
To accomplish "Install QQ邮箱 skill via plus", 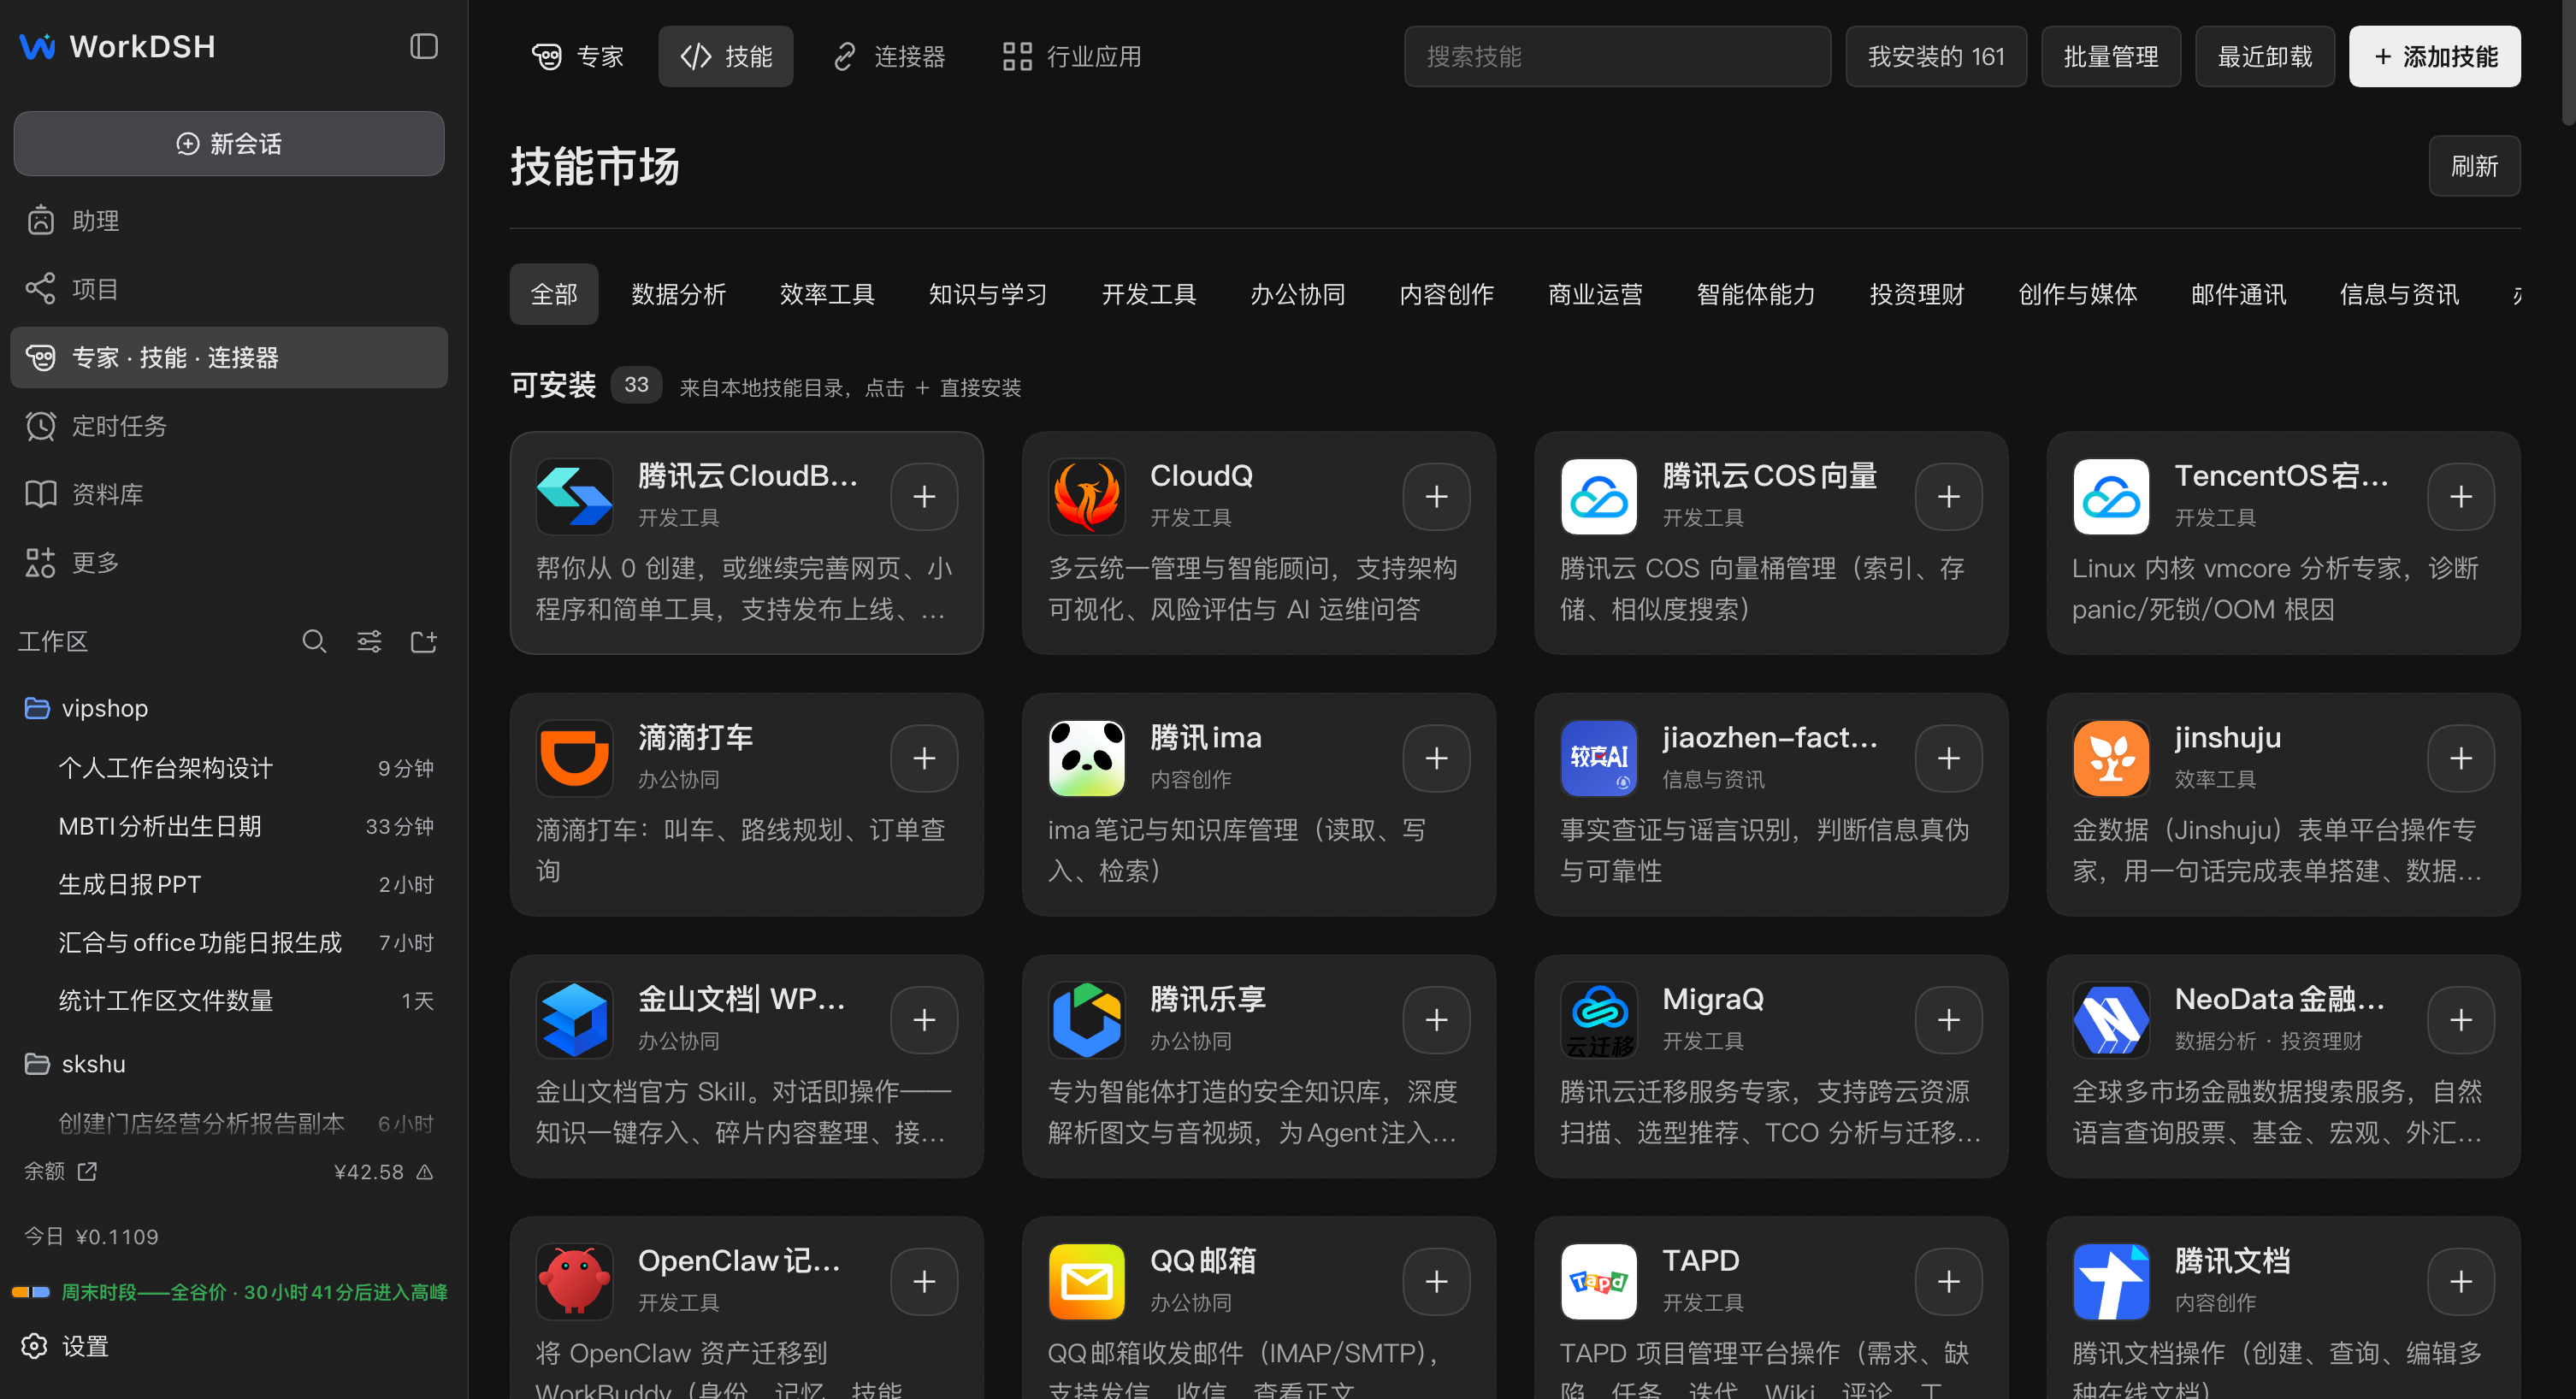I will click(1436, 1281).
